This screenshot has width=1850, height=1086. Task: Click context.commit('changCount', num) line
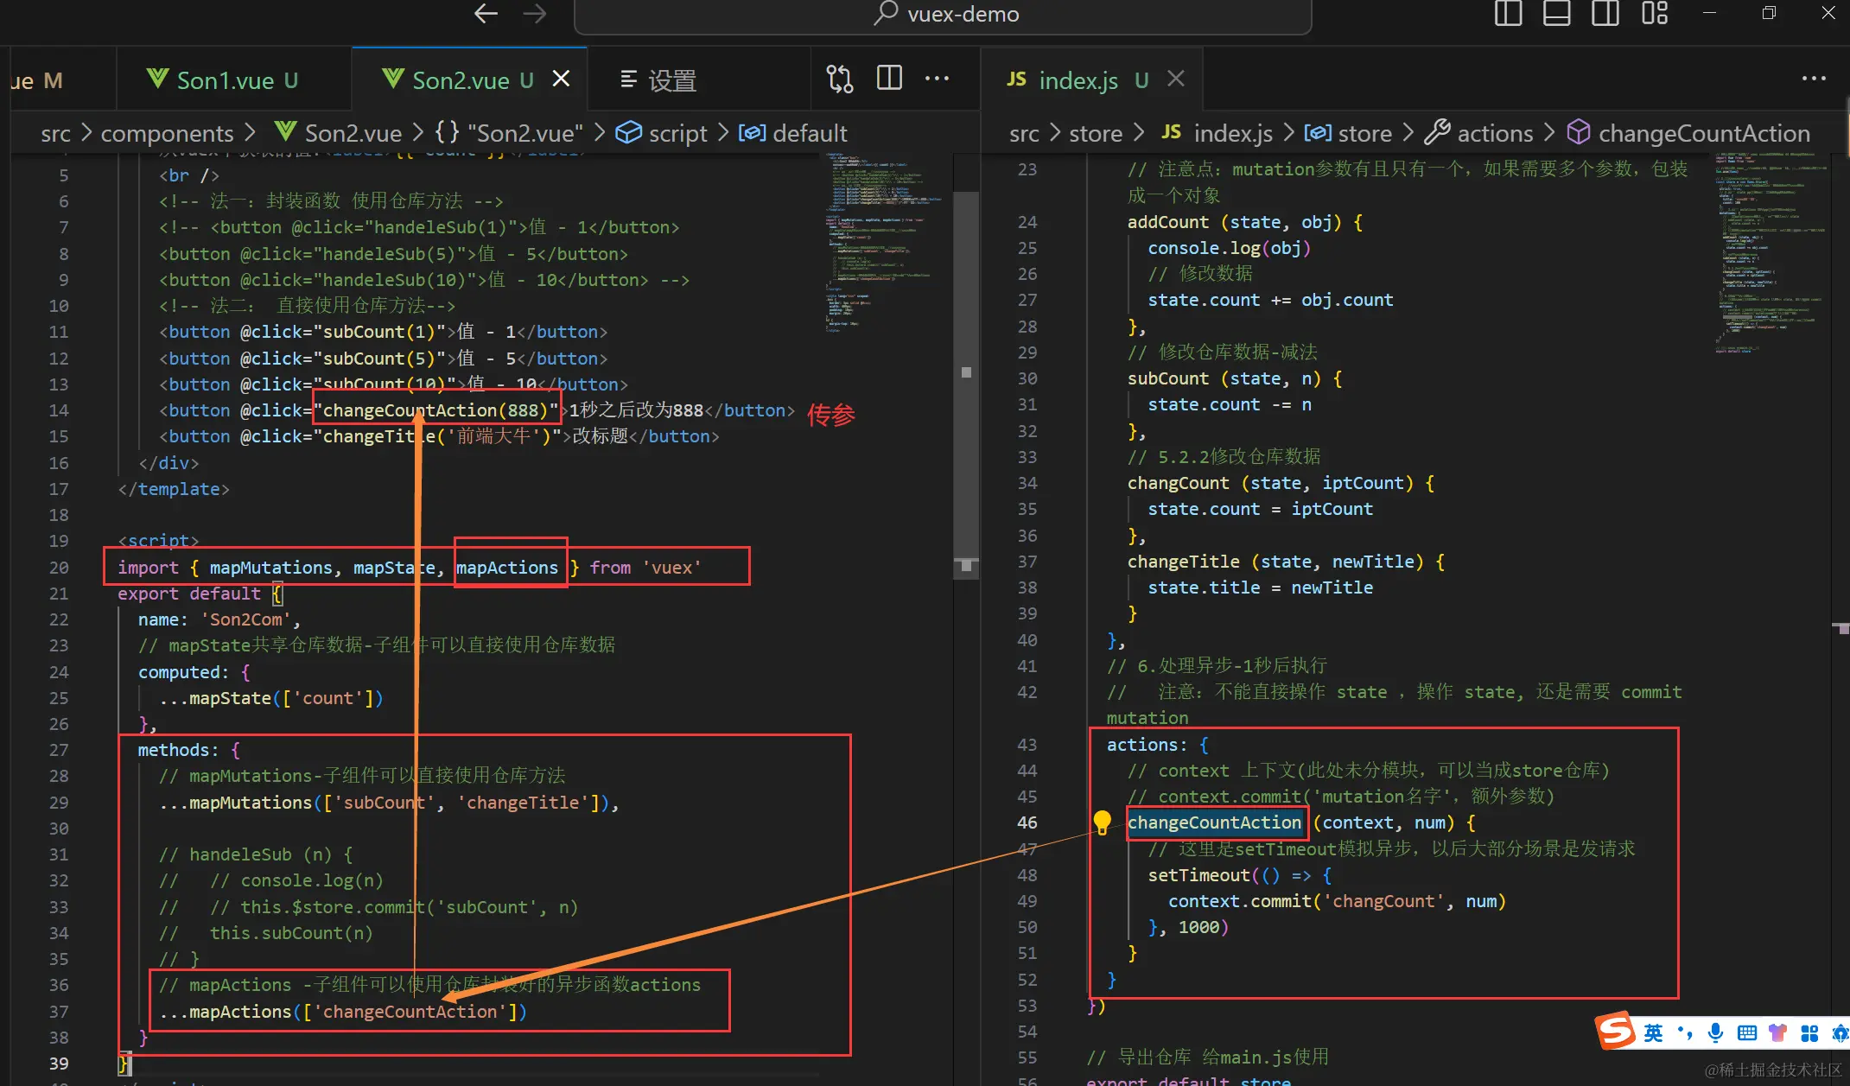tap(1337, 900)
